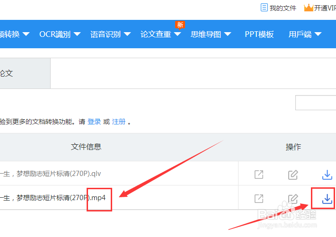
Task: Click the 操作 column header
Action: pos(293,147)
